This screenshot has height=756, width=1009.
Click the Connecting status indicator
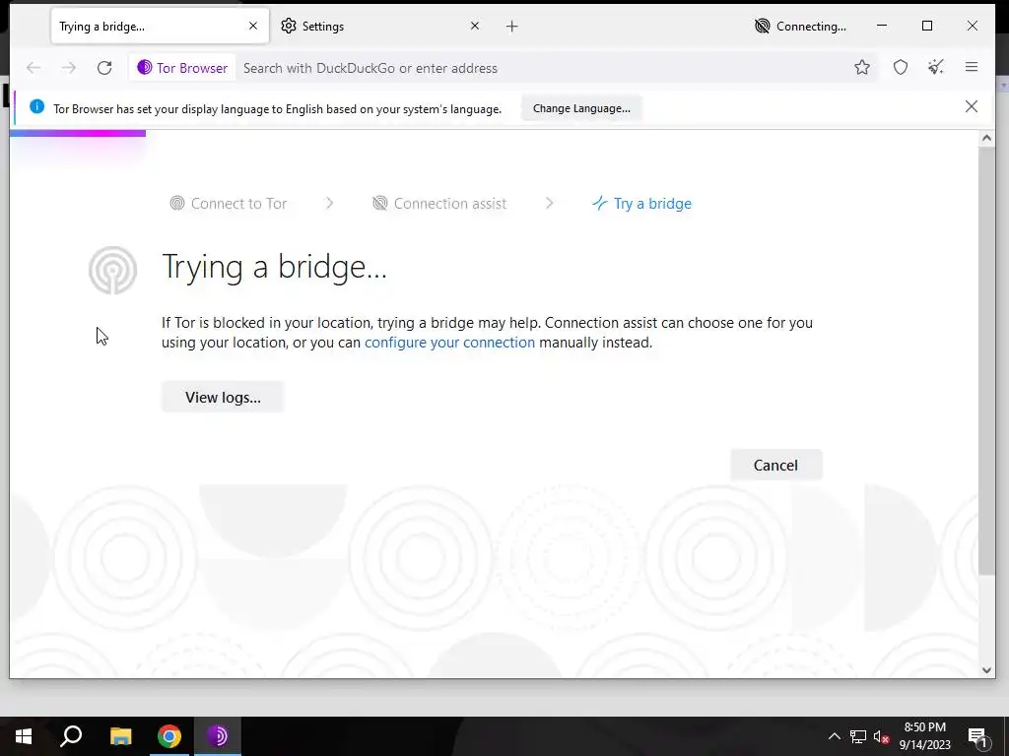point(800,27)
